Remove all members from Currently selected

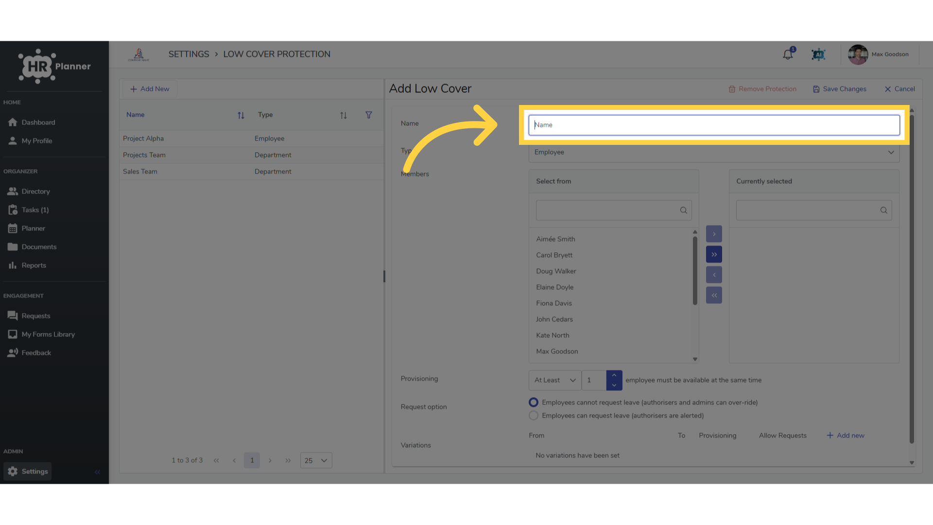pyautogui.click(x=714, y=295)
